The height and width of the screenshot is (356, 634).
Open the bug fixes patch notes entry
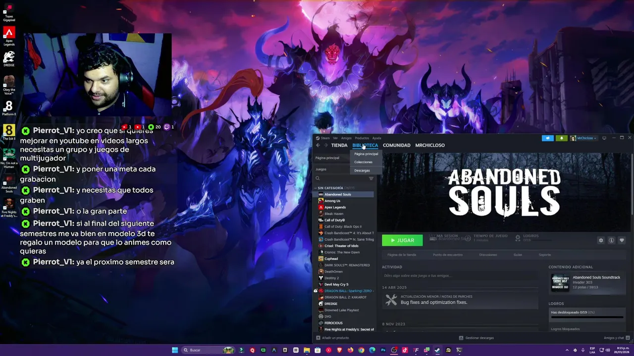pyautogui.click(x=460, y=300)
